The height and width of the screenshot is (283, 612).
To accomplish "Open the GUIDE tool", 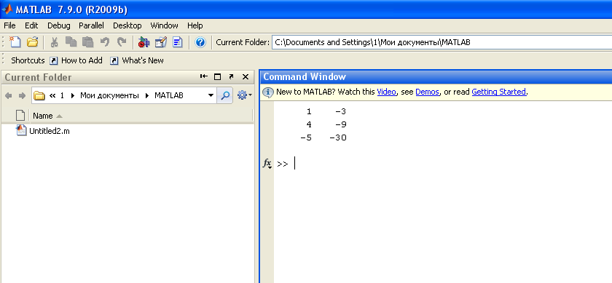I will [x=161, y=42].
